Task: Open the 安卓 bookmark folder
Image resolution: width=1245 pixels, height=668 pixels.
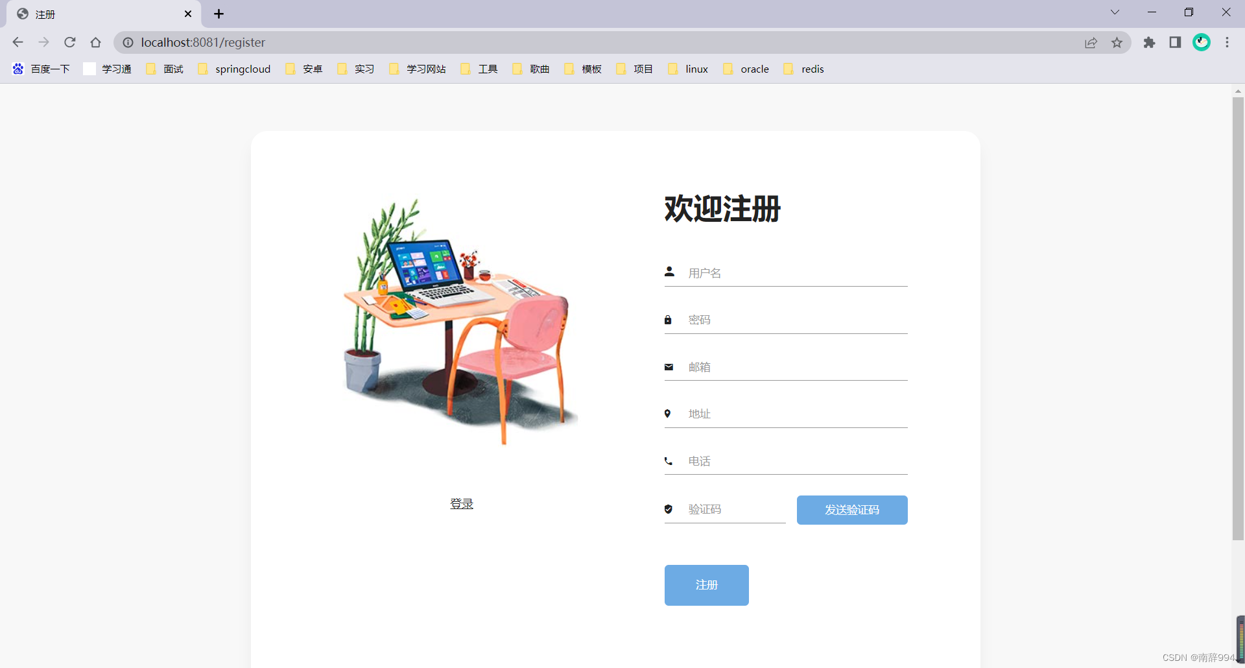Action: 303,69
